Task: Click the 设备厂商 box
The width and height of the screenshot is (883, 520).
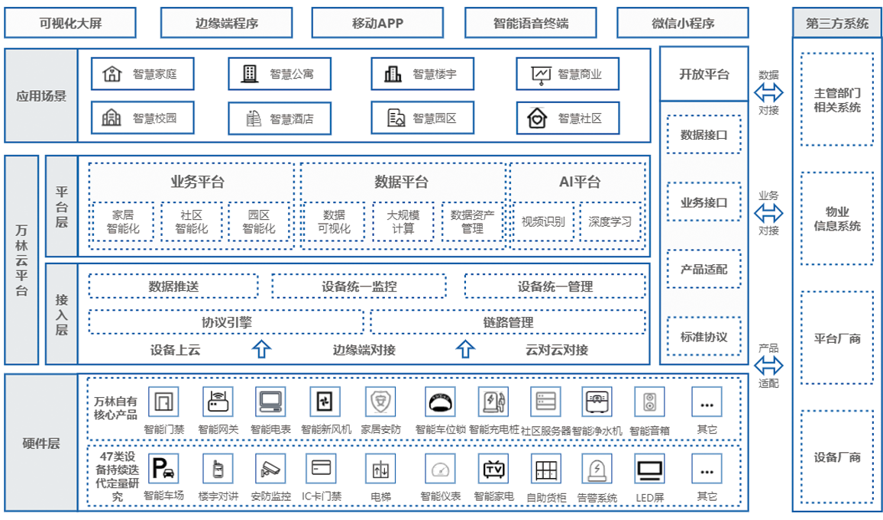Action: pyautogui.click(x=837, y=457)
